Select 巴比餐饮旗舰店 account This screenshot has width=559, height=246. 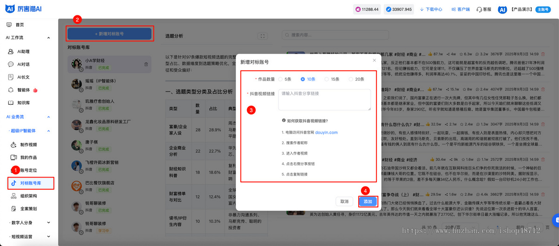coord(109,186)
